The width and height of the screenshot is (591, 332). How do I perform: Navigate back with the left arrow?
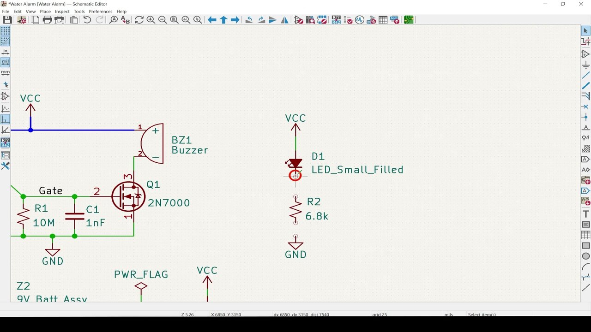(x=212, y=20)
